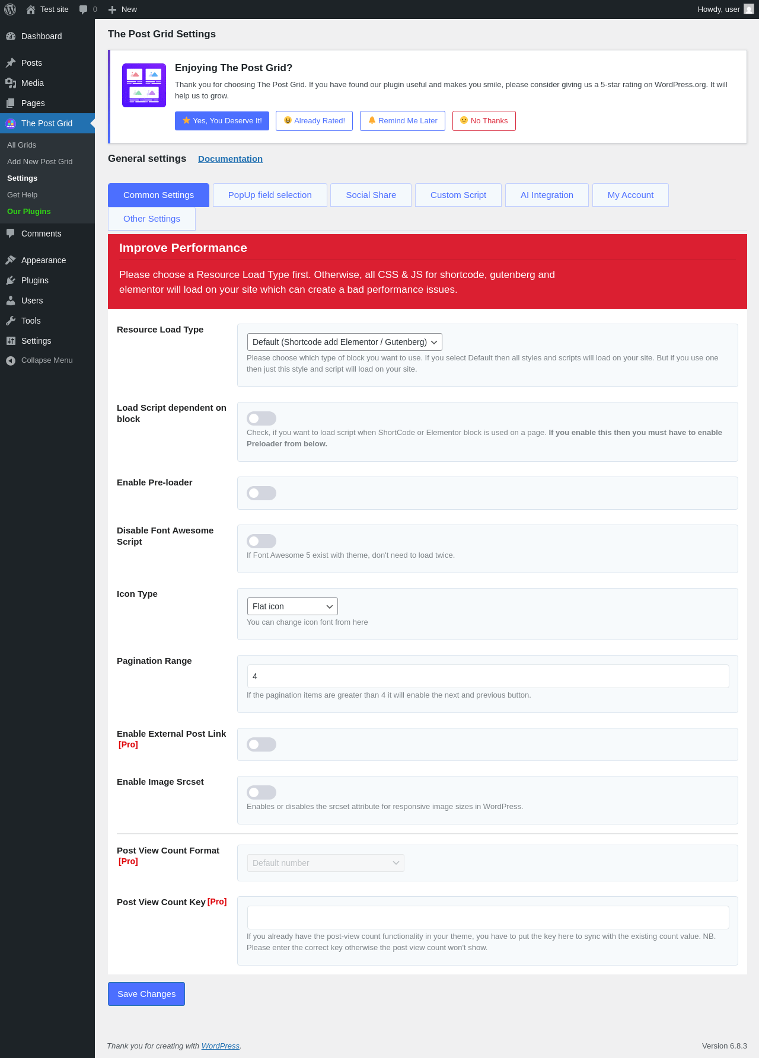Click the smiley icon on Already Rated
759x1058 pixels.
tap(288, 120)
